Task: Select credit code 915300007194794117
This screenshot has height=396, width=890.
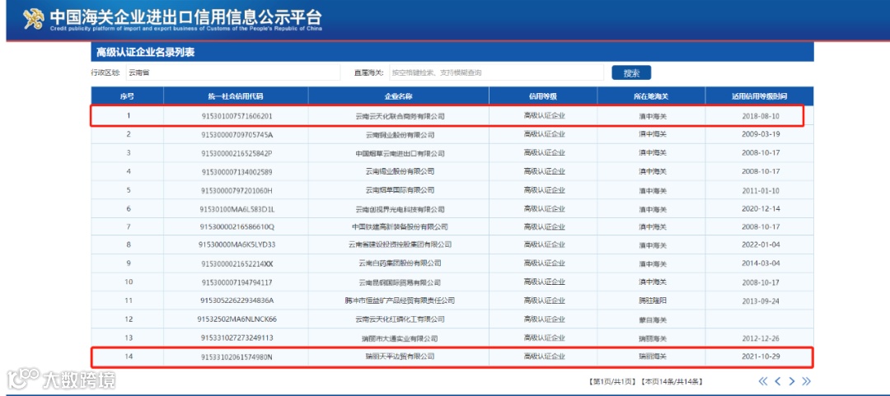Action: (x=237, y=282)
